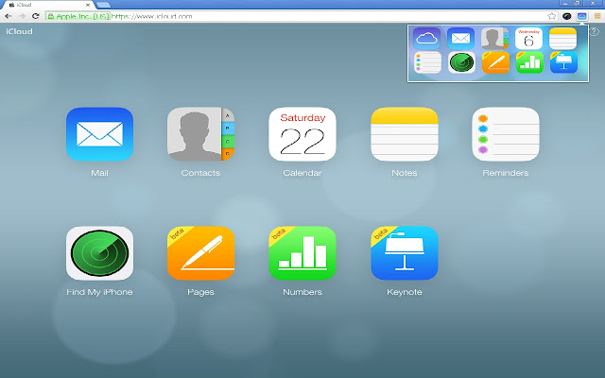Click the Notes label text
The height and width of the screenshot is (378, 605).
coord(405,173)
